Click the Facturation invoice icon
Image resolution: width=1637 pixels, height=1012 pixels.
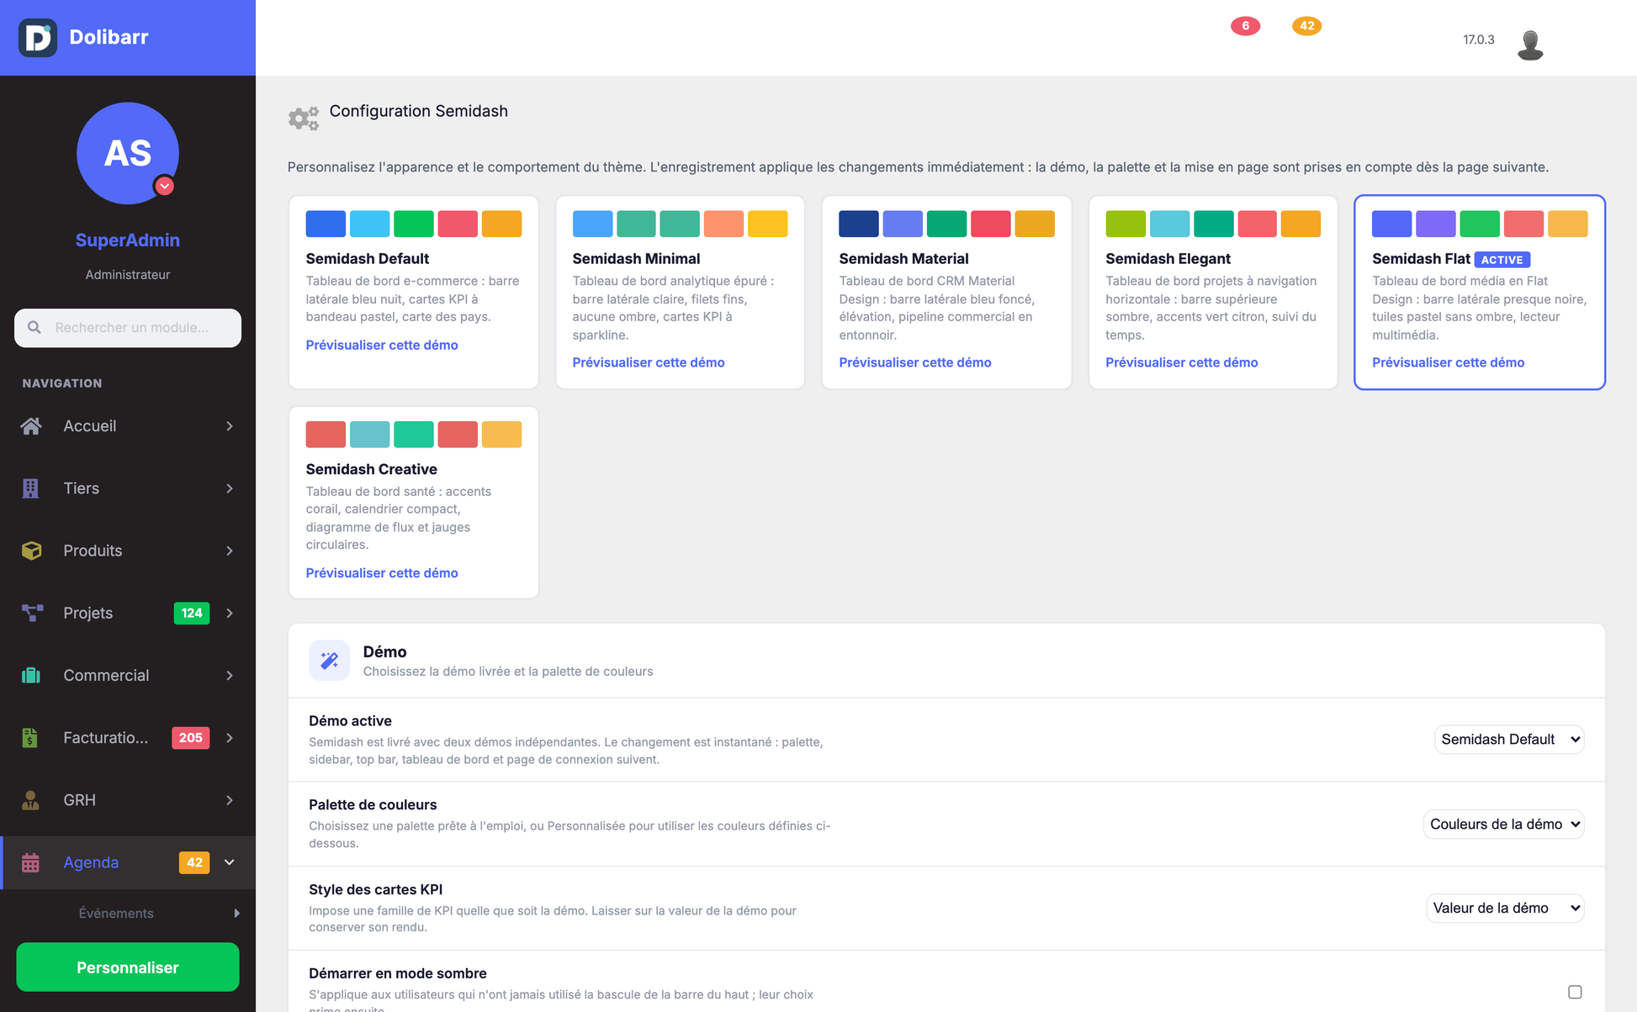30,737
